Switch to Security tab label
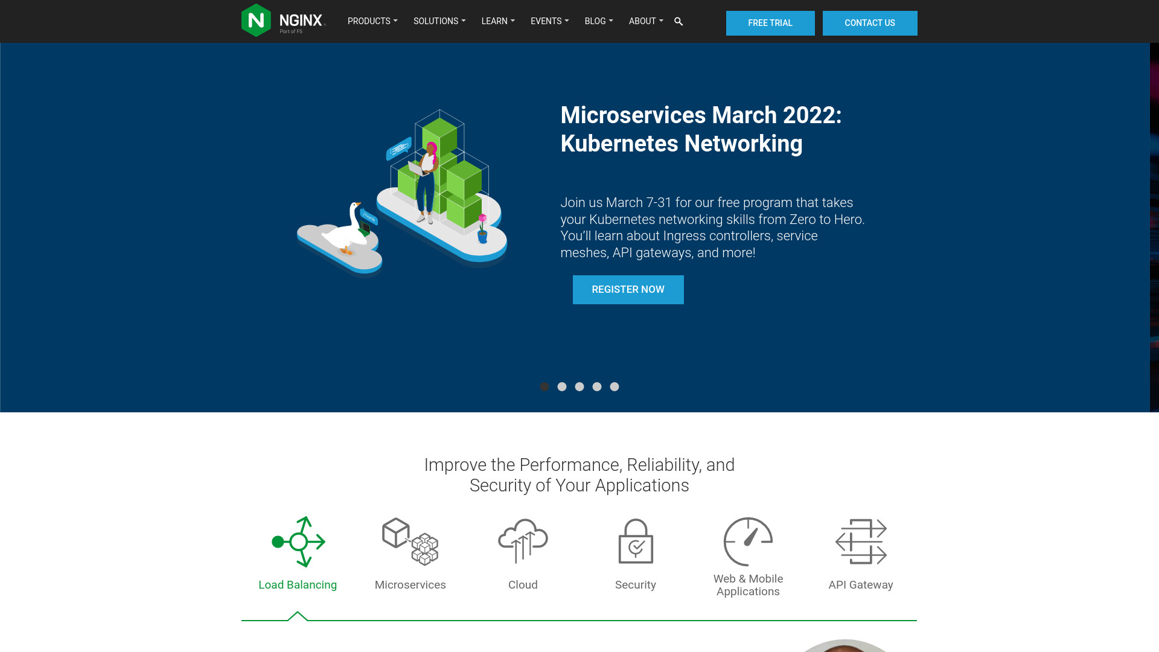1159x652 pixels. 636,585
